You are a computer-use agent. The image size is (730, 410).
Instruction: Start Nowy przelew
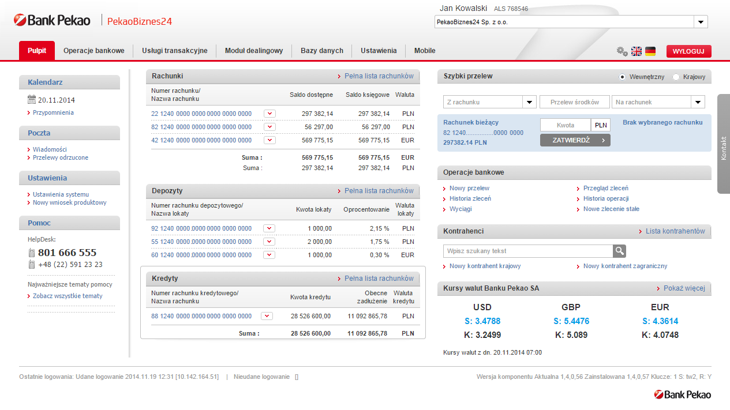click(469, 188)
